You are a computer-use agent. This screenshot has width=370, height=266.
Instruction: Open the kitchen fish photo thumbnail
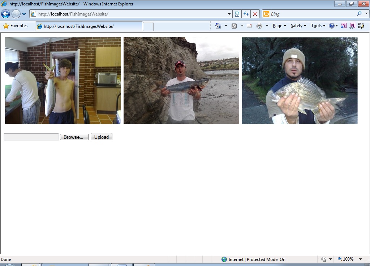63,81
